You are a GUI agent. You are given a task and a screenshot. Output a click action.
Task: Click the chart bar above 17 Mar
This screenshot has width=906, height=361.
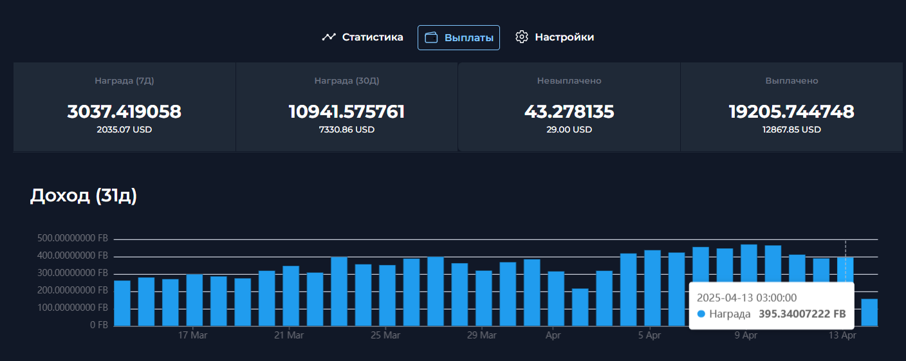tap(194, 300)
